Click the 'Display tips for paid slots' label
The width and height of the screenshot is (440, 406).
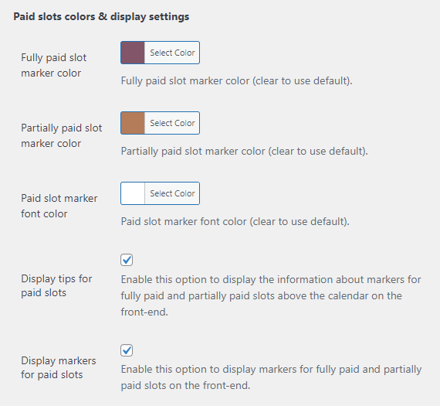pyautogui.click(x=56, y=285)
